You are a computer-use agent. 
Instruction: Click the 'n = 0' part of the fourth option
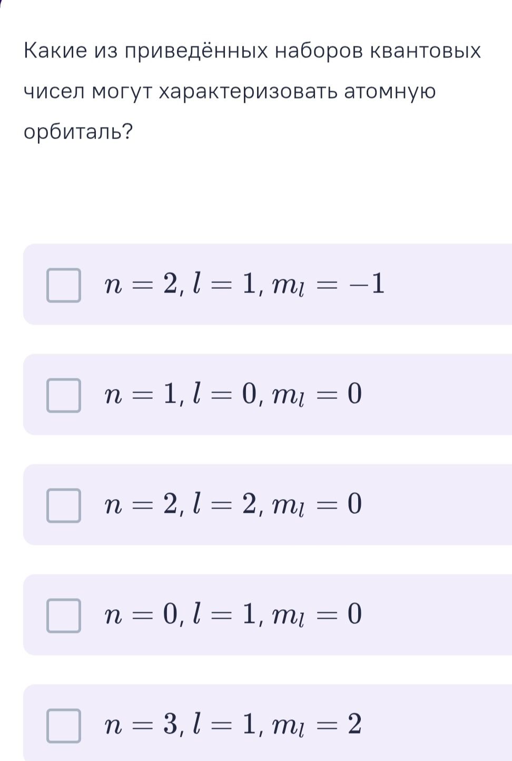click(x=142, y=614)
